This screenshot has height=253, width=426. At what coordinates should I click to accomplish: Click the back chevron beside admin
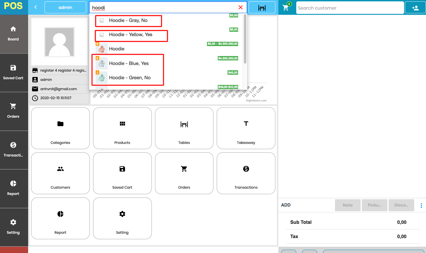click(36, 7)
